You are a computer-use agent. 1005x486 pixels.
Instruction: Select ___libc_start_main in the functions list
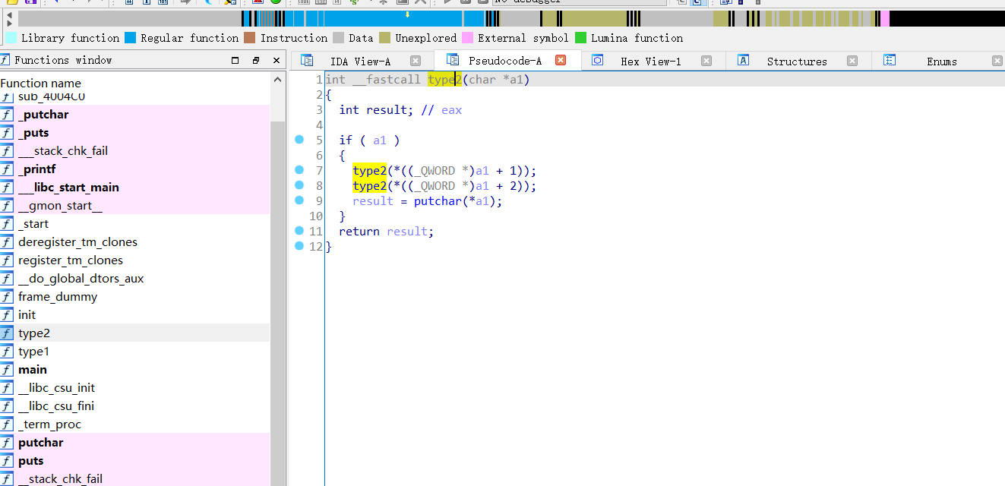coord(69,188)
